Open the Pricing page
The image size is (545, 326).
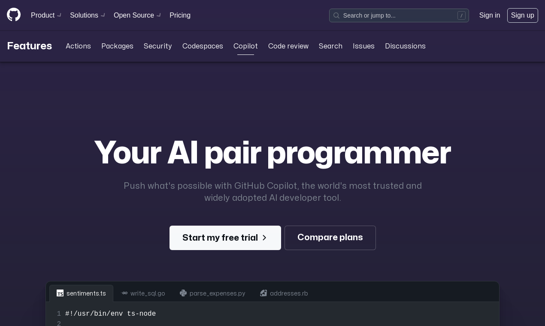180,15
